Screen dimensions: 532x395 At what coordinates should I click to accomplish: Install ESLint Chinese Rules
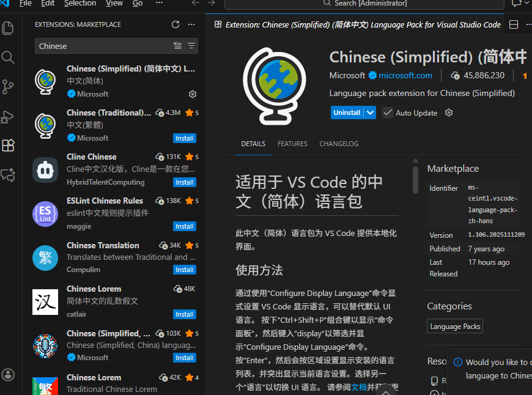[x=184, y=226]
